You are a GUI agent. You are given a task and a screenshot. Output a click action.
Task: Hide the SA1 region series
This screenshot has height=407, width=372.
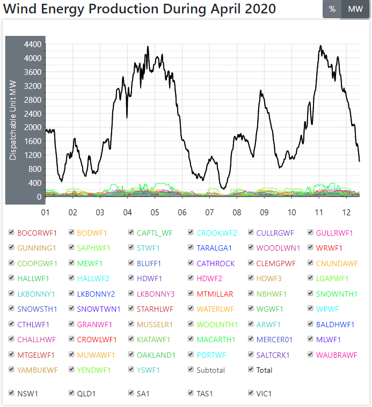click(132, 393)
